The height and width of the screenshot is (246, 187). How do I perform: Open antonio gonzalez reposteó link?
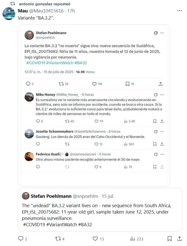(x=45, y=4)
